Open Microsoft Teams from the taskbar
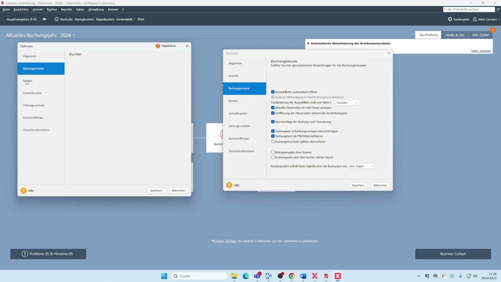This screenshot has width=501, height=282. pyautogui.click(x=257, y=276)
